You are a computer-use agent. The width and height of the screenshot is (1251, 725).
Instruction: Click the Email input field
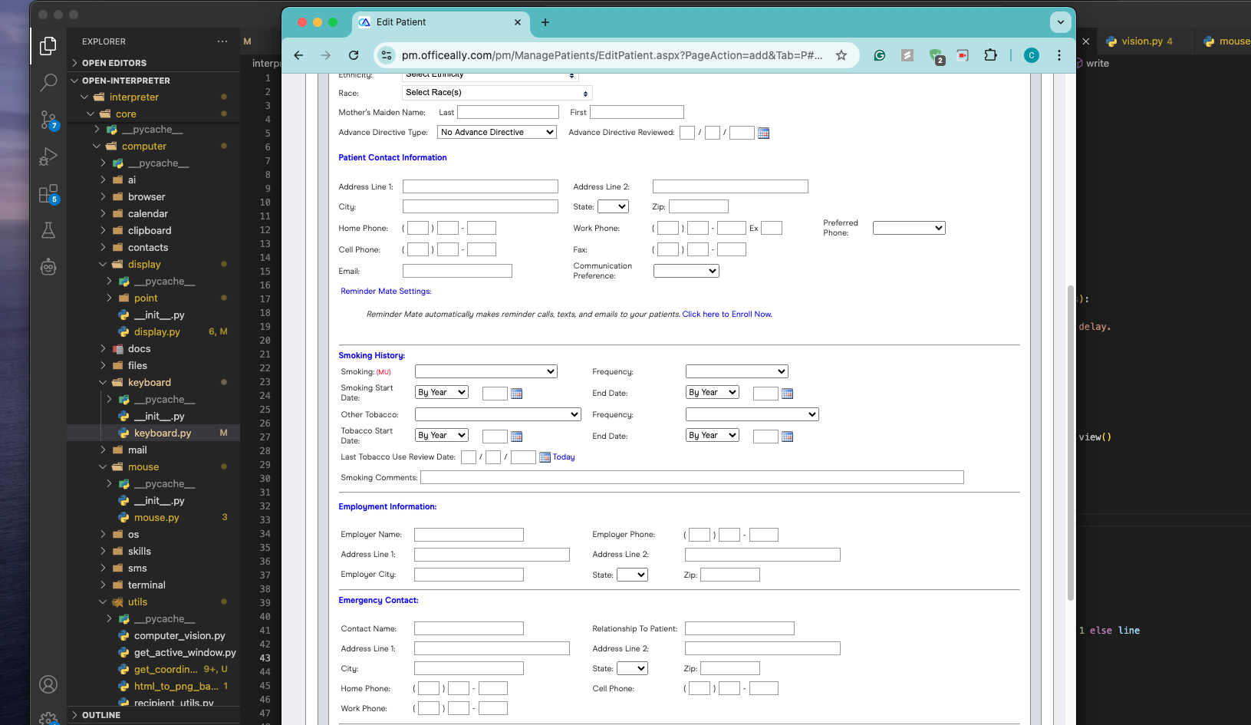[x=457, y=271]
